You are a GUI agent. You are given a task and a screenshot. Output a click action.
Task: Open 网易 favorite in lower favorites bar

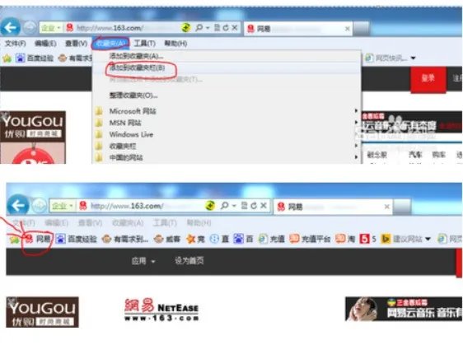(x=38, y=239)
